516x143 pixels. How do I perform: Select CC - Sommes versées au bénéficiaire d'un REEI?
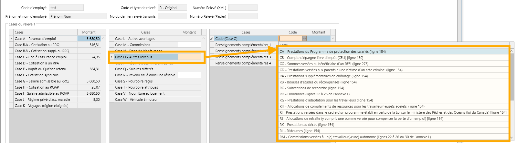[x=394, y=64]
